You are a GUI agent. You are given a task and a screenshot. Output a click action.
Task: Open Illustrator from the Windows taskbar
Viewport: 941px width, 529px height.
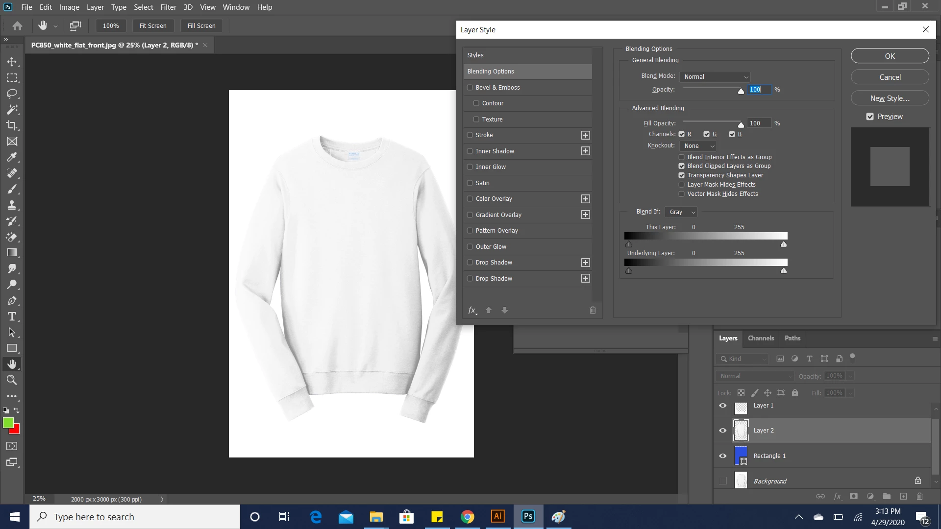click(x=497, y=516)
